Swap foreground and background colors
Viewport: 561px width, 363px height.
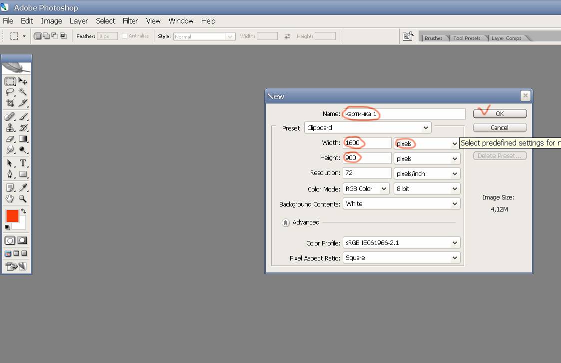tap(23, 211)
